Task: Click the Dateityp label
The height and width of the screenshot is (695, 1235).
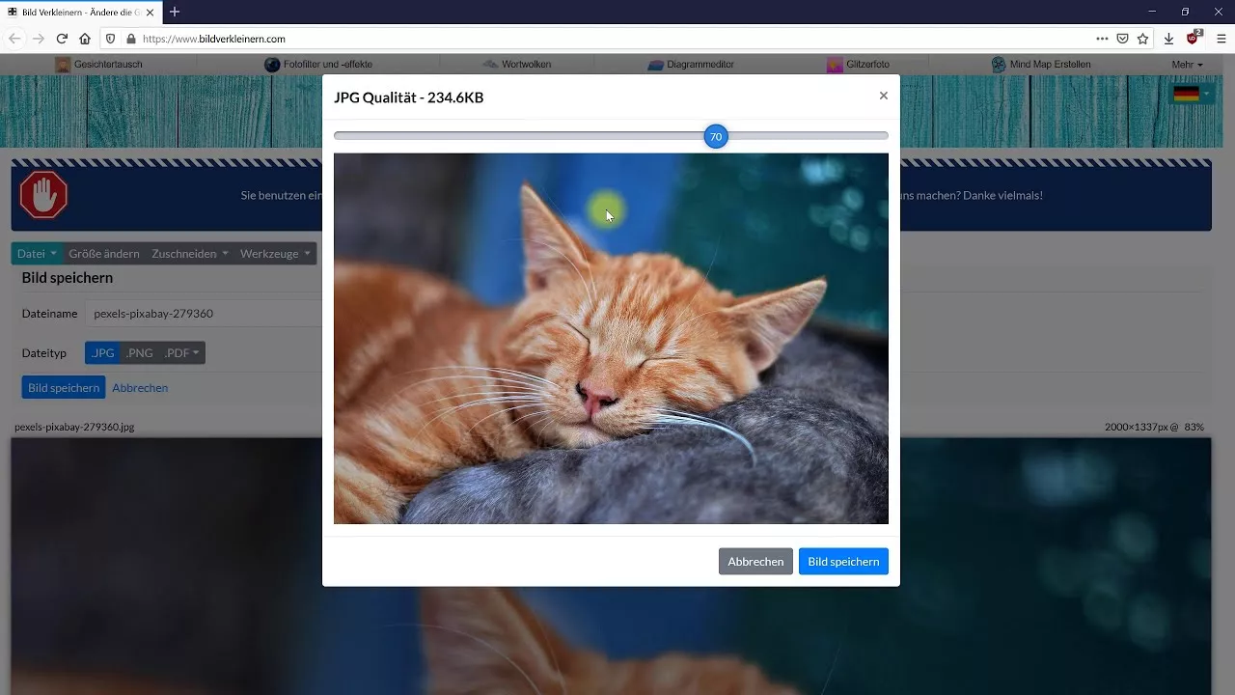Action: [44, 353]
